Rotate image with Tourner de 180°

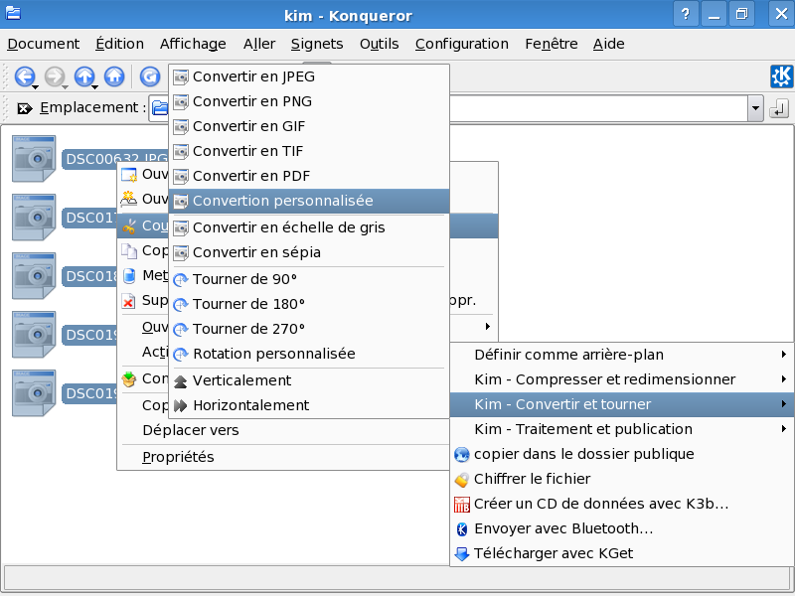coord(309,304)
